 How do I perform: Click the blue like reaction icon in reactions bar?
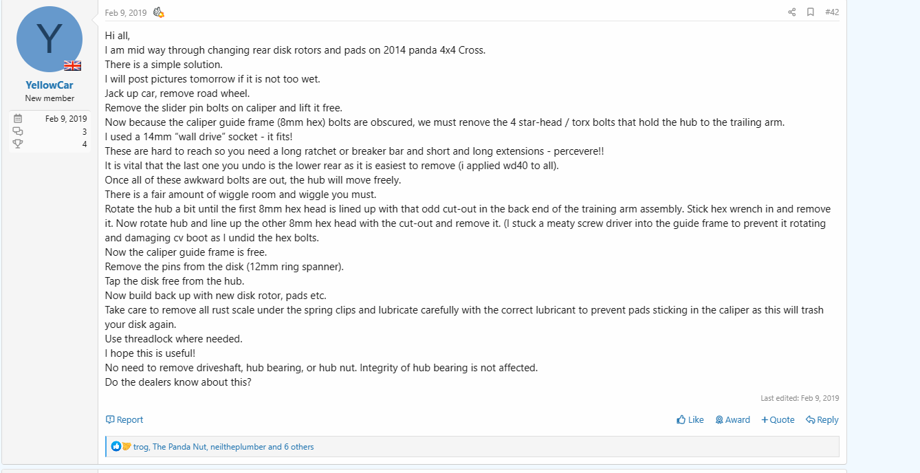pos(116,447)
